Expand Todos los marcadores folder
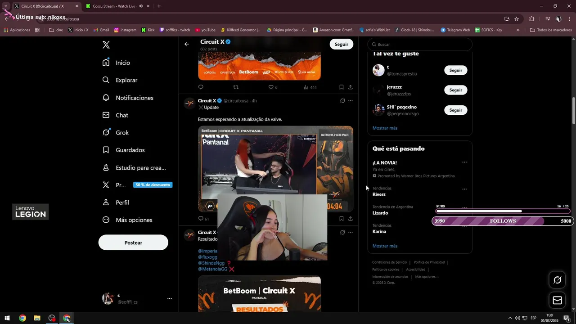 [x=551, y=30]
